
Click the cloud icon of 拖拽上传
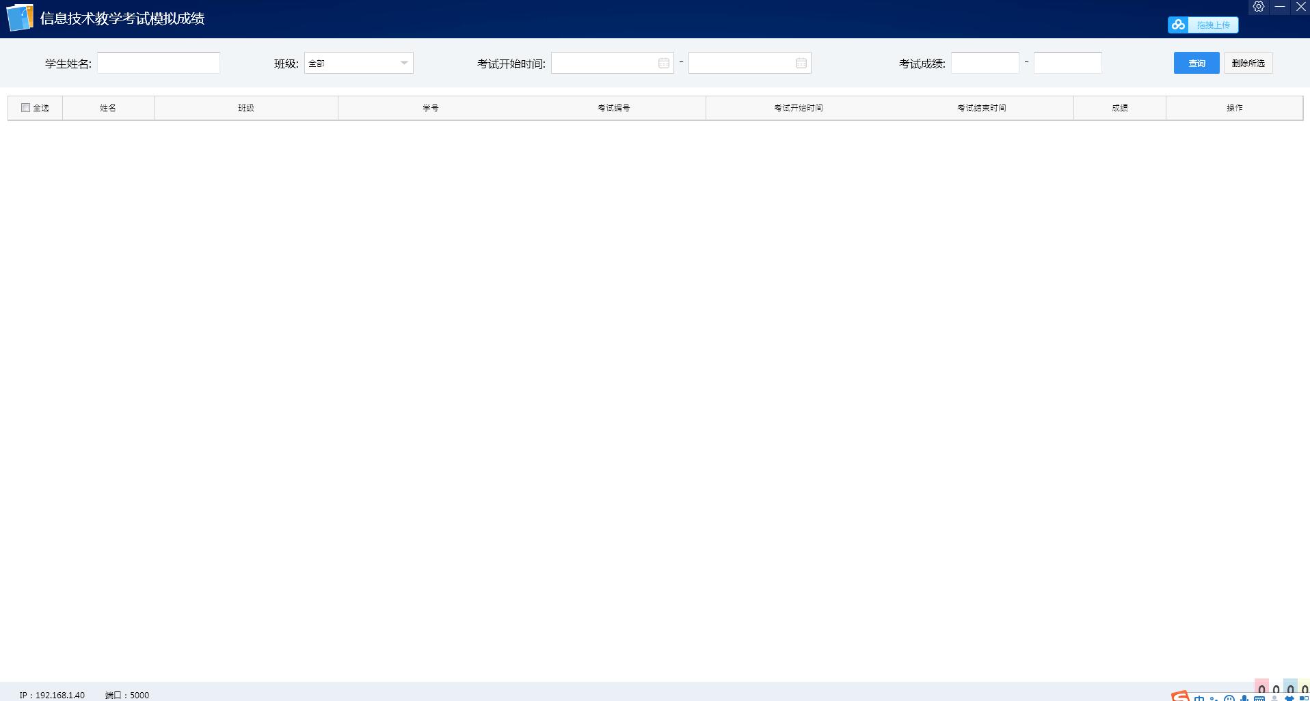[1178, 25]
